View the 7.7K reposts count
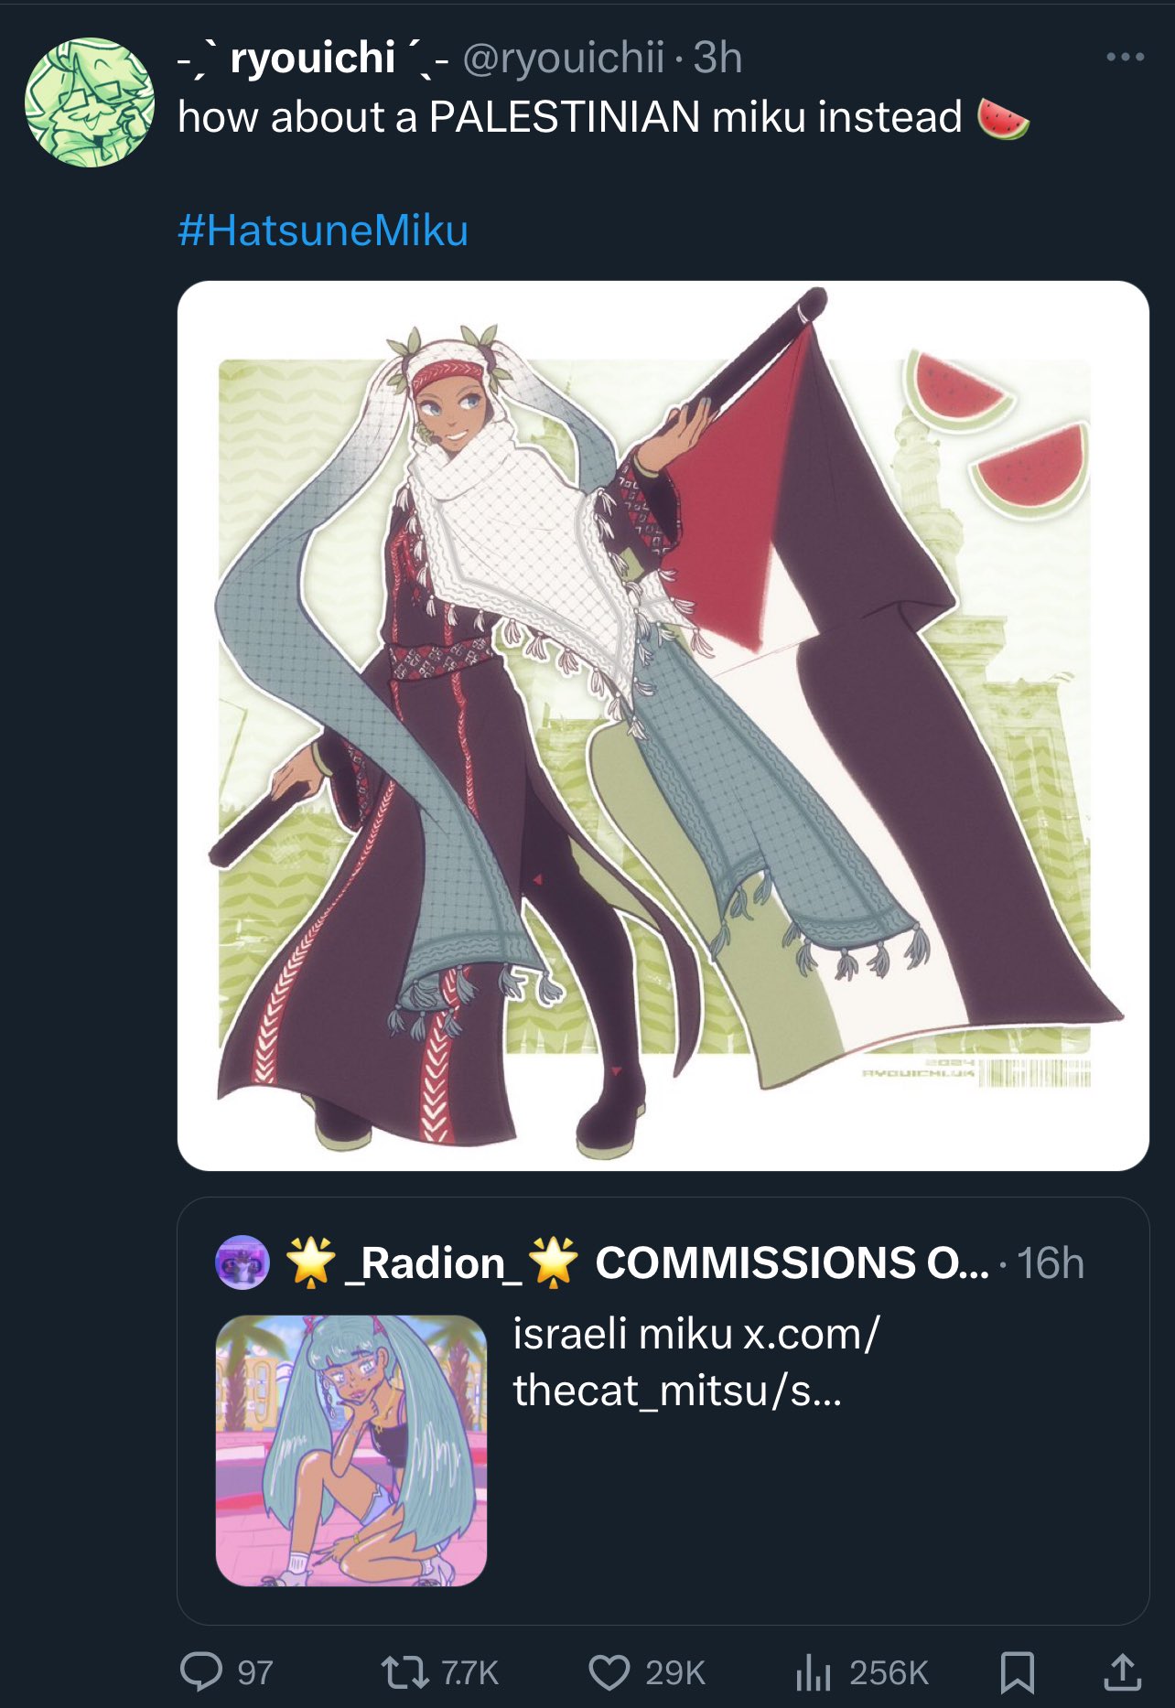 tap(470, 1672)
